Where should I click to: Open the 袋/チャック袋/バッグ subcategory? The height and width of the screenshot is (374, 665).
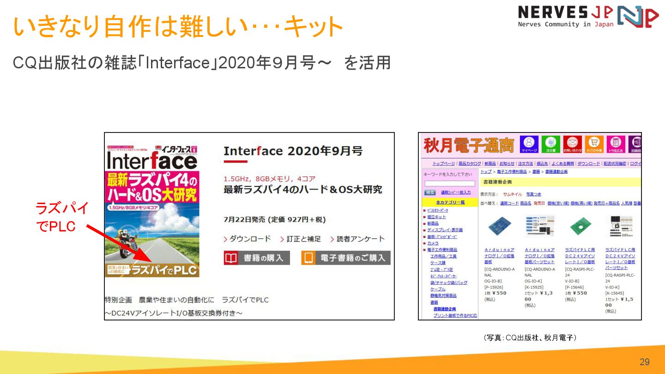(449, 283)
